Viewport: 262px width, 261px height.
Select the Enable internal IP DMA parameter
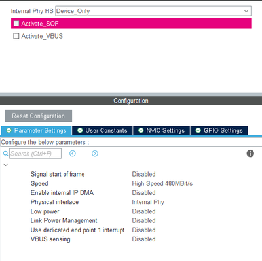[62, 193]
